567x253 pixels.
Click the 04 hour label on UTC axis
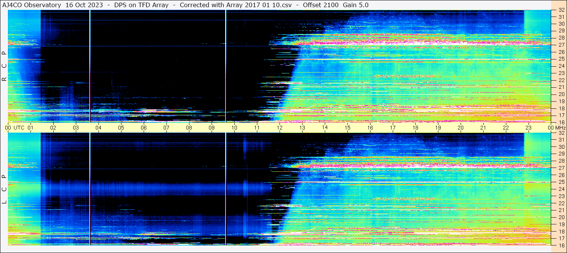pos(98,128)
